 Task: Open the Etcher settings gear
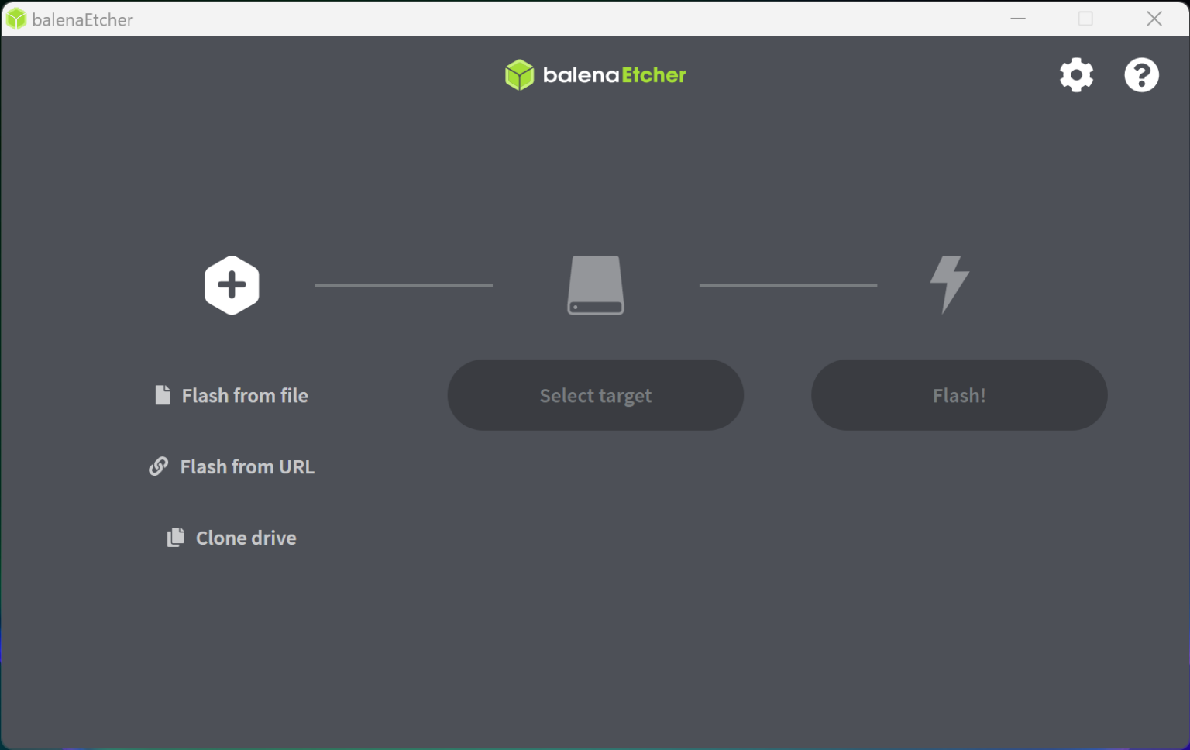[1076, 74]
